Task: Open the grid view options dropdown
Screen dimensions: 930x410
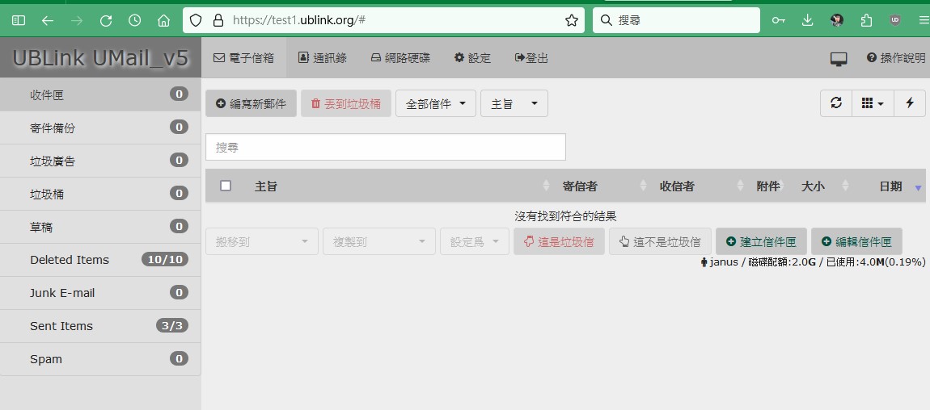Action: [x=873, y=103]
